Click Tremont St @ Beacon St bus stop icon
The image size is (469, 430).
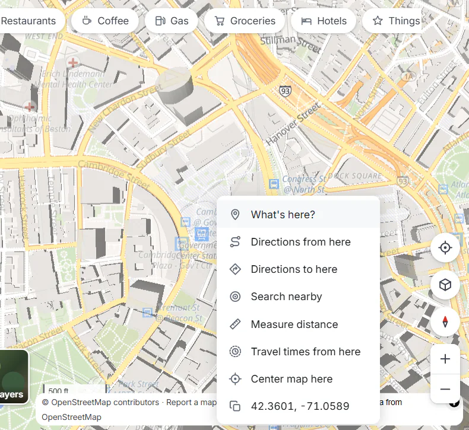(147, 313)
